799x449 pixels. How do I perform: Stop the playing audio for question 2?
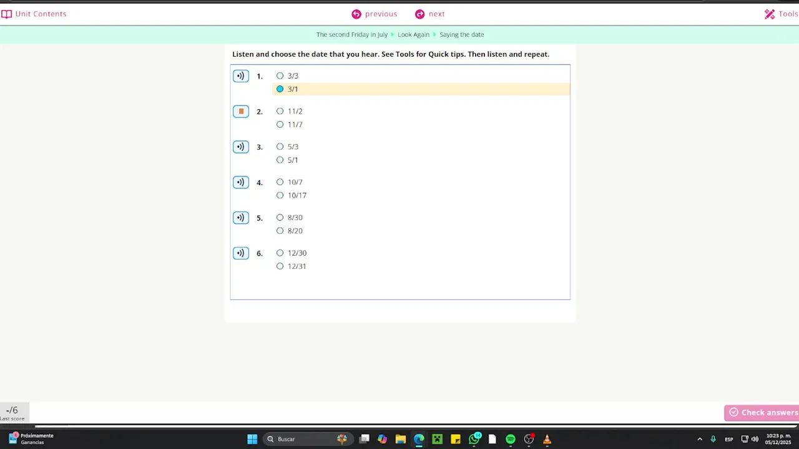[x=240, y=112]
